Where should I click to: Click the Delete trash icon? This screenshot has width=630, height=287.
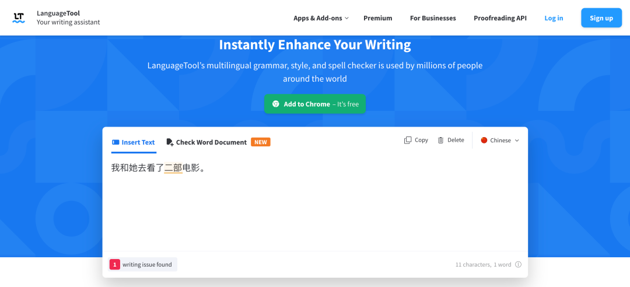[x=441, y=140]
